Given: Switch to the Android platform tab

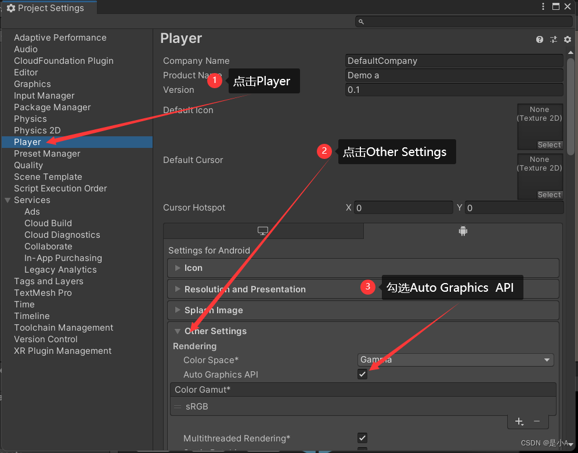Looking at the screenshot, I should tap(463, 231).
